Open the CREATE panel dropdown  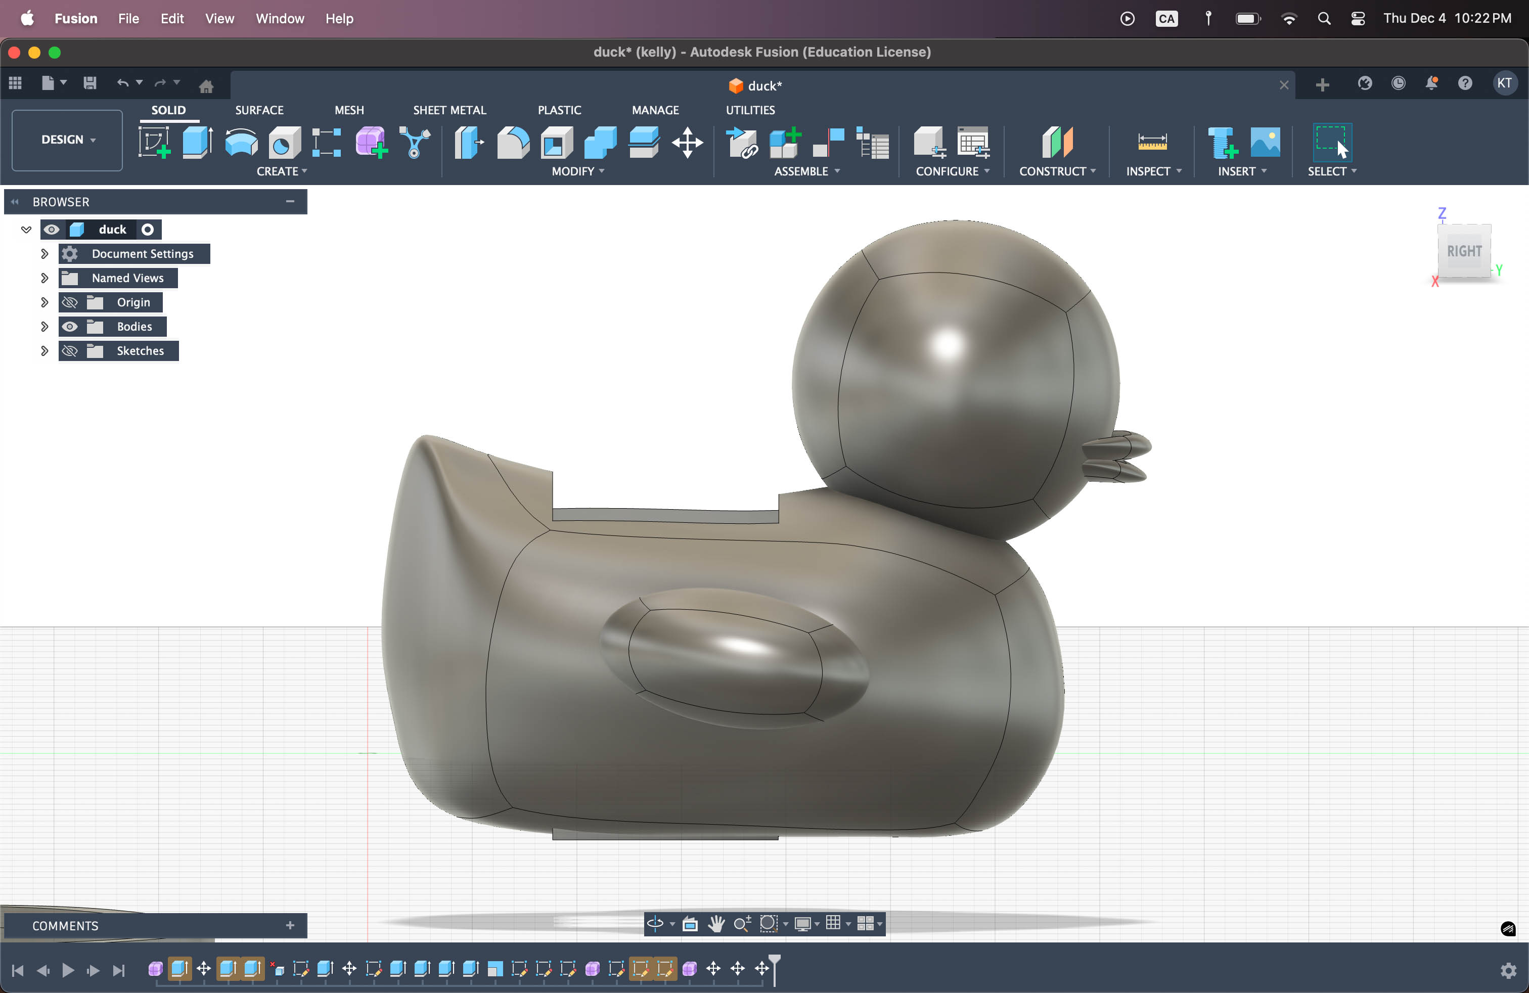pyautogui.click(x=282, y=171)
